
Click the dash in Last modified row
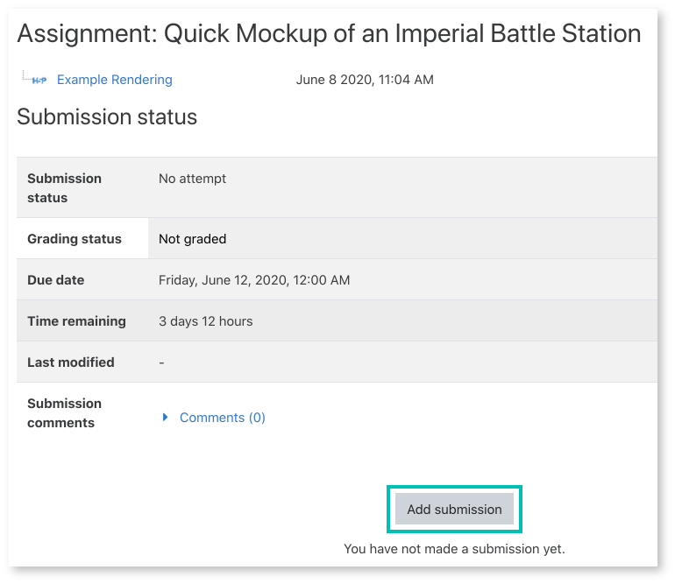[161, 362]
